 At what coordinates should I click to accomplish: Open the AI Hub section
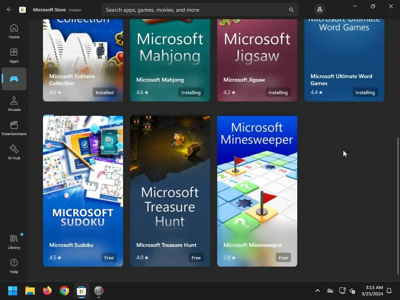pyautogui.click(x=14, y=152)
